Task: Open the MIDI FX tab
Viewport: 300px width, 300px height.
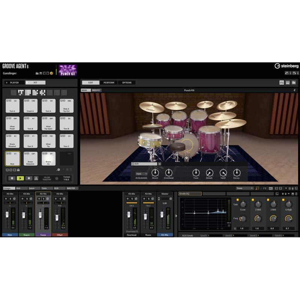Action: click(x=96, y=90)
